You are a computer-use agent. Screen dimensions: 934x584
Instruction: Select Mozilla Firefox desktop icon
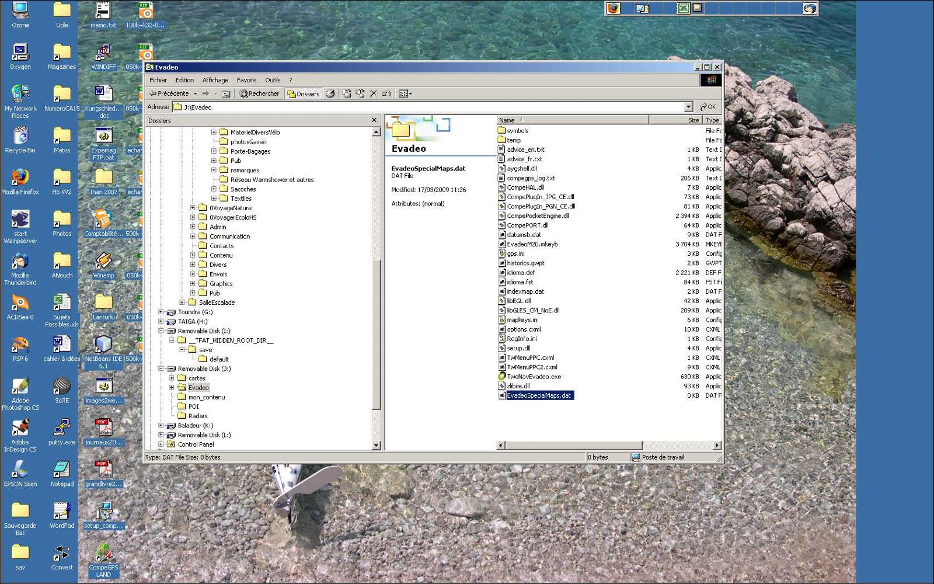tap(20, 182)
